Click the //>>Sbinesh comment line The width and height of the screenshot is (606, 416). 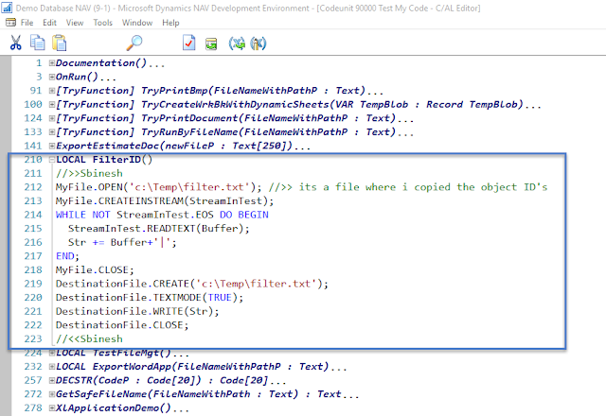coord(89,174)
